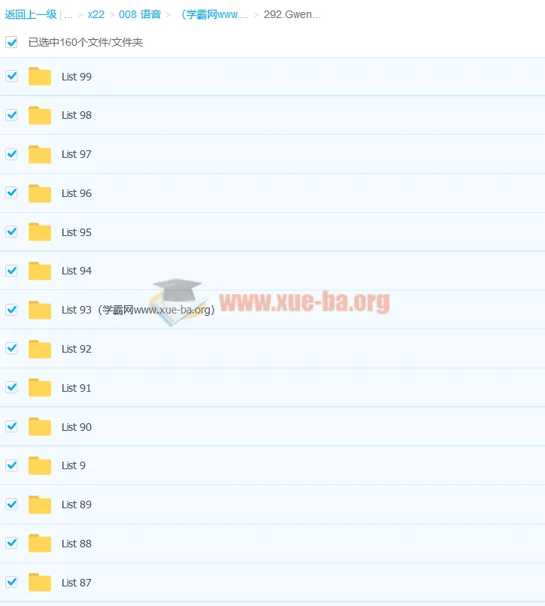The height and width of the screenshot is (606, 545).
Task: Click the folder icon for List 91
Action: [40, 388]
